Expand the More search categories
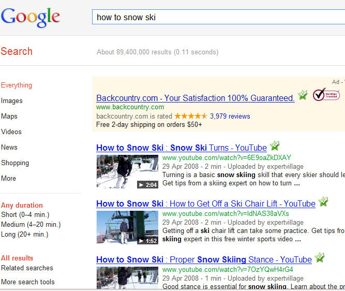This screenshot has width=345, height=291. [x=8, y=178]
